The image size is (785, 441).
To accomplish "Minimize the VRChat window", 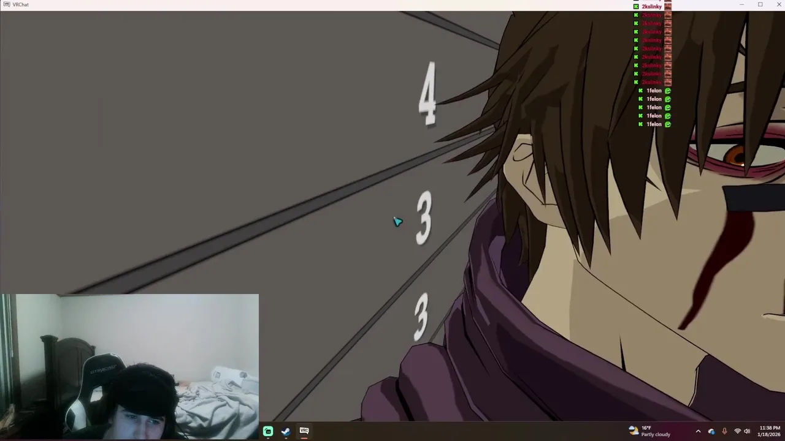I will (741, 4).
